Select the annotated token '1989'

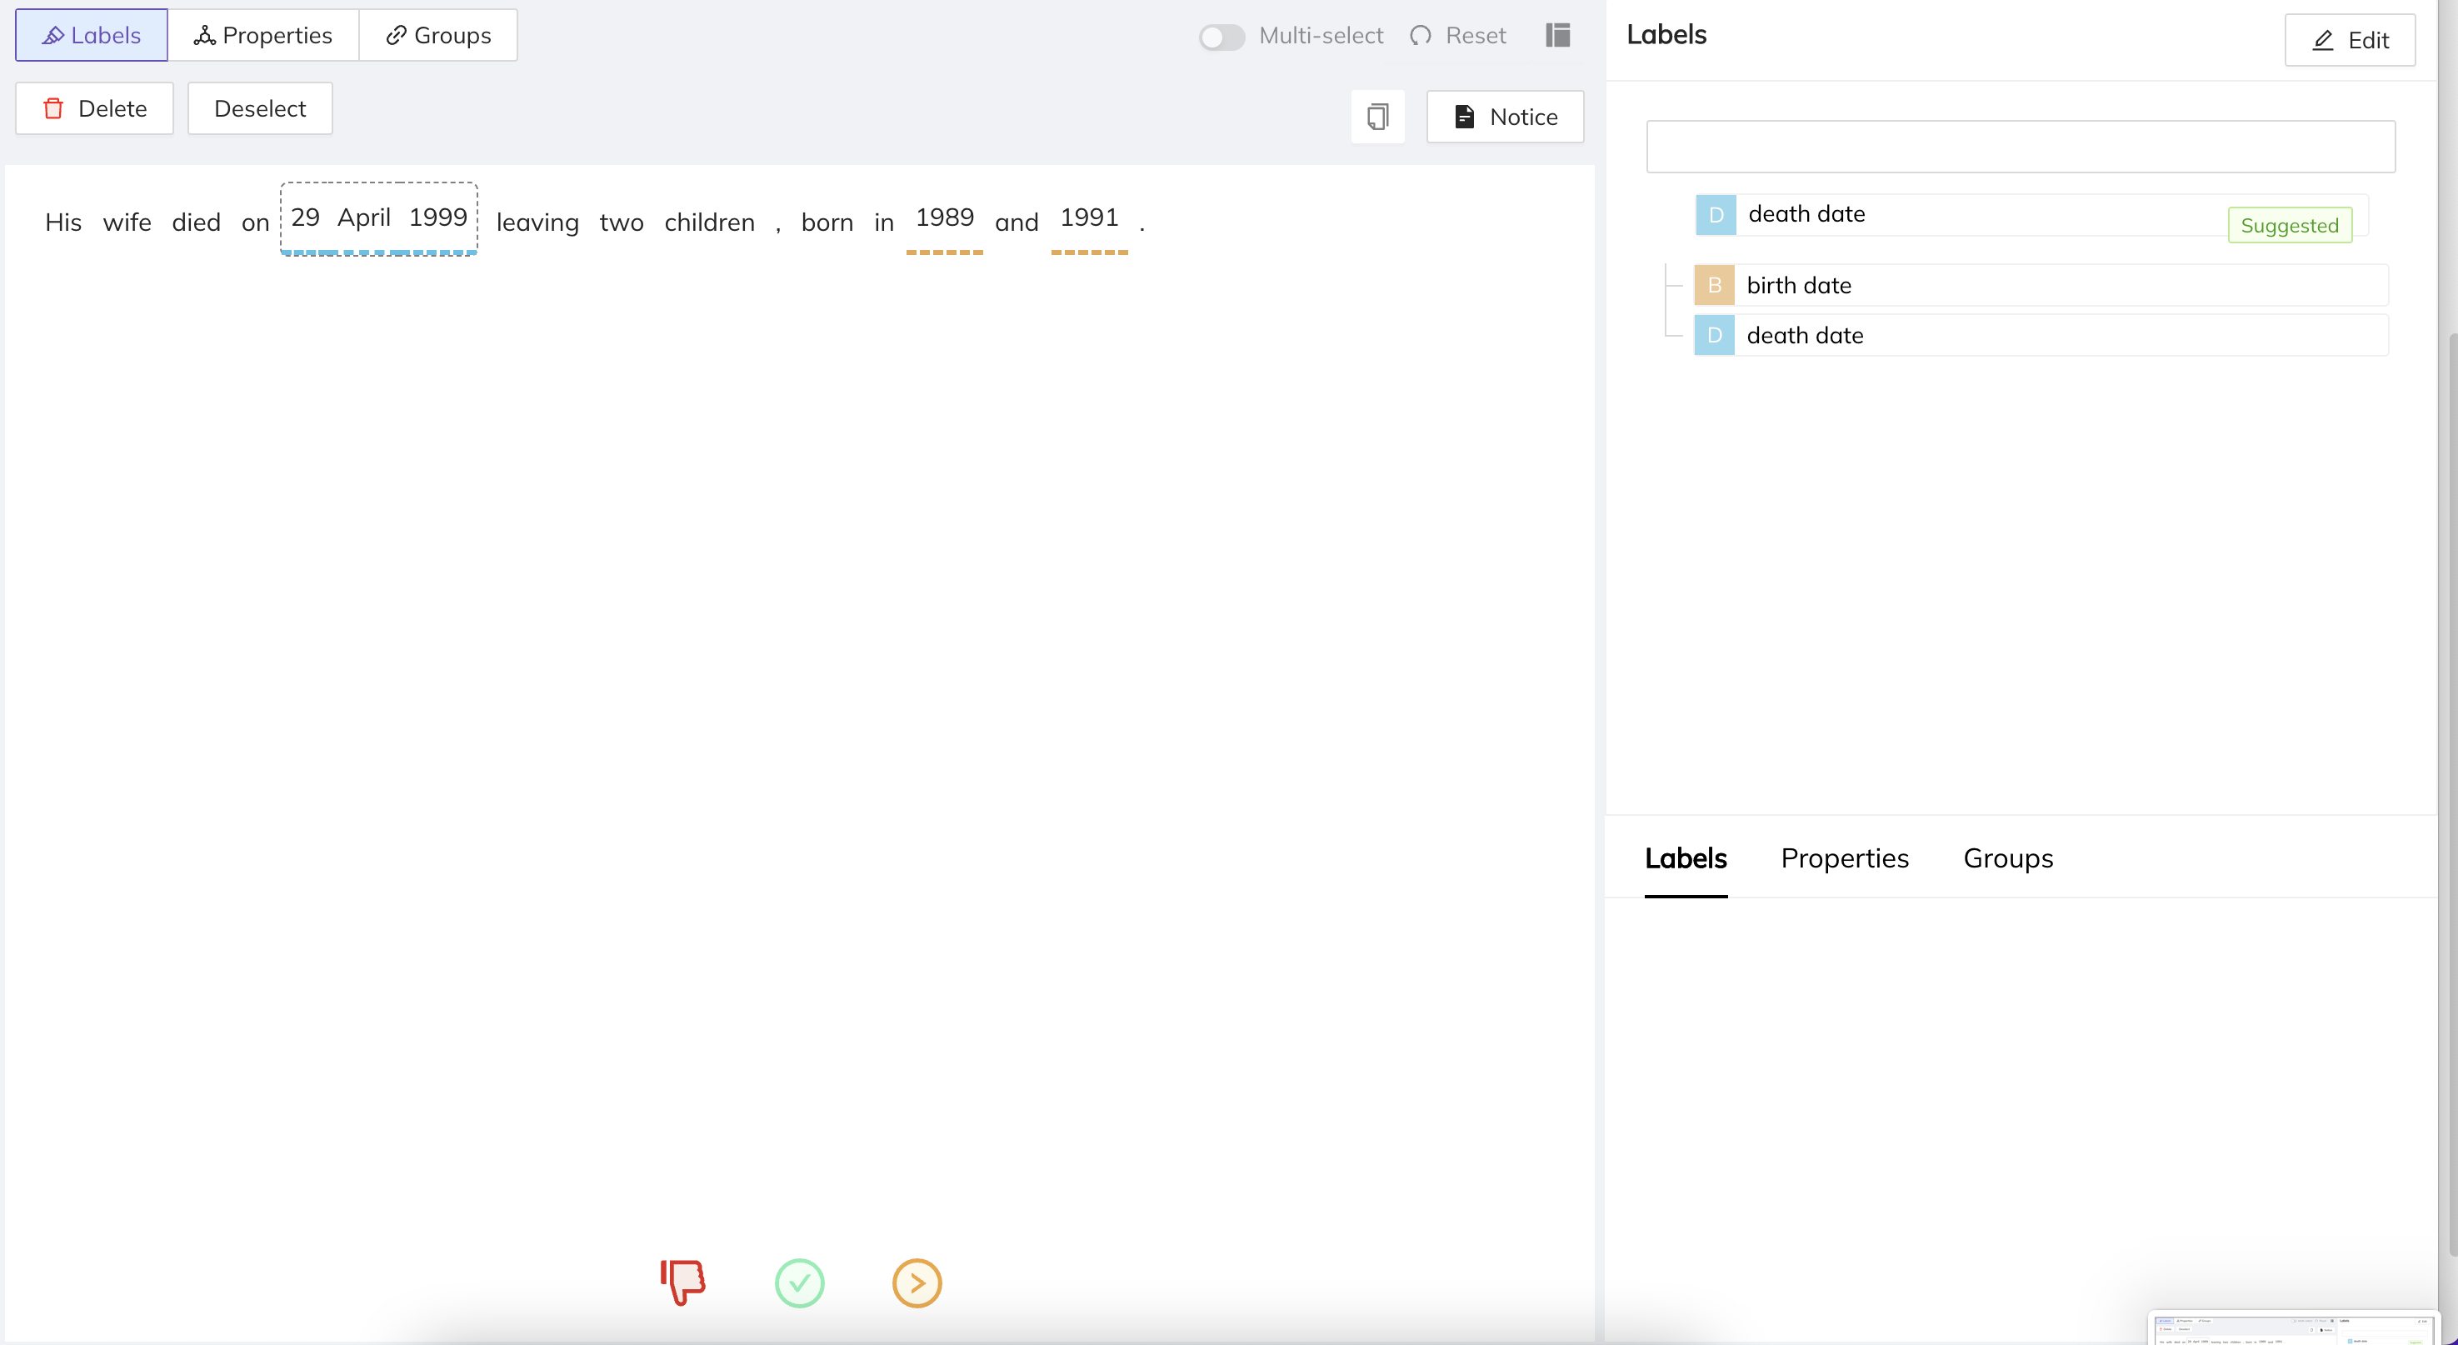[x=945, y=217]
